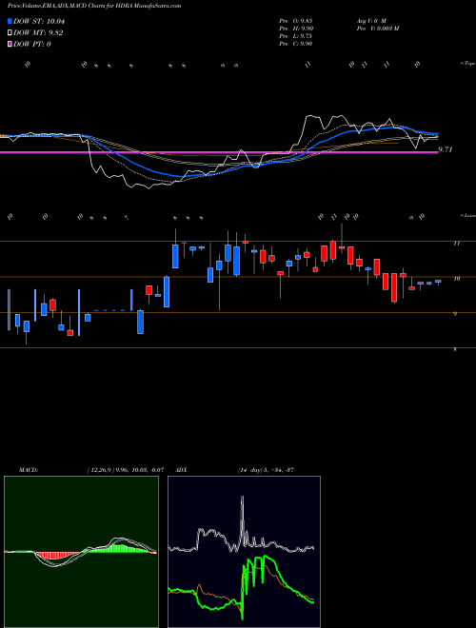
Task: Click the magenta DOW PT legend swatch
Action: coord(10,44)
